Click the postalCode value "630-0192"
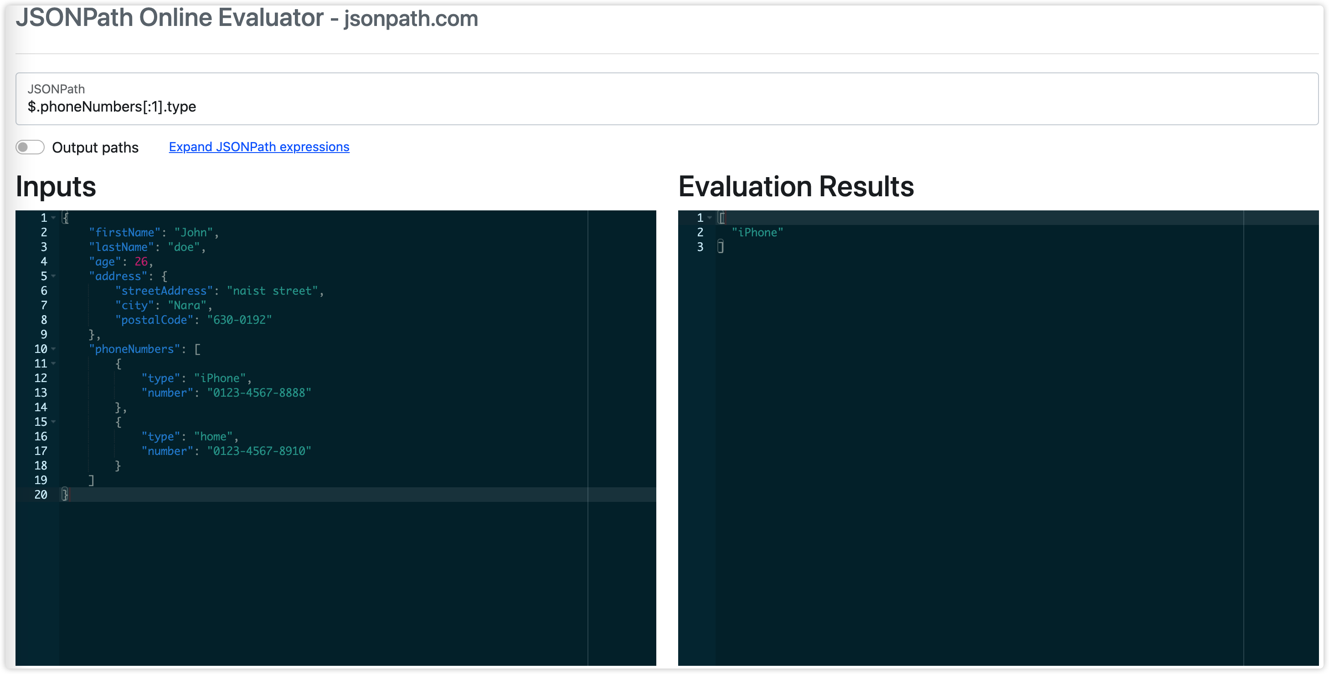 coord(239,320)
